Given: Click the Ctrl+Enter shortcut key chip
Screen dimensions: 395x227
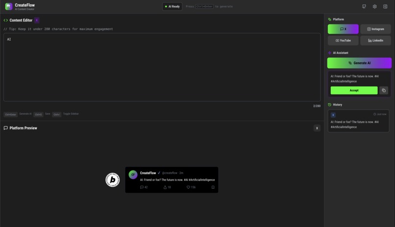Looking at the screenshot, I should pyautogui.click(x=11, y=115).
